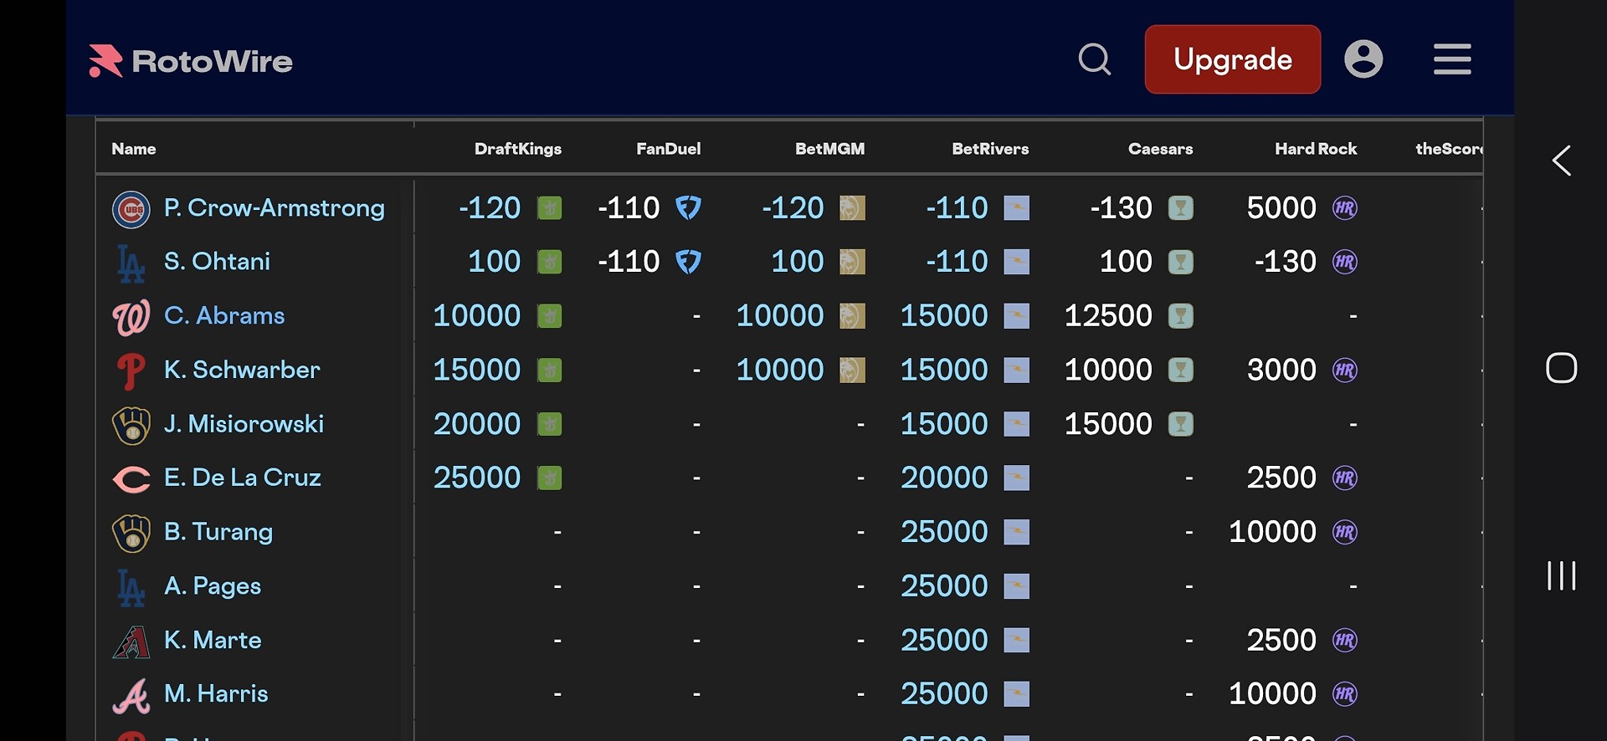The width and height of the screenshot is (1607, 741).
Task: Click BetRivers icon in P. Crow-Armstrong row
Action: click(1017, 207)
